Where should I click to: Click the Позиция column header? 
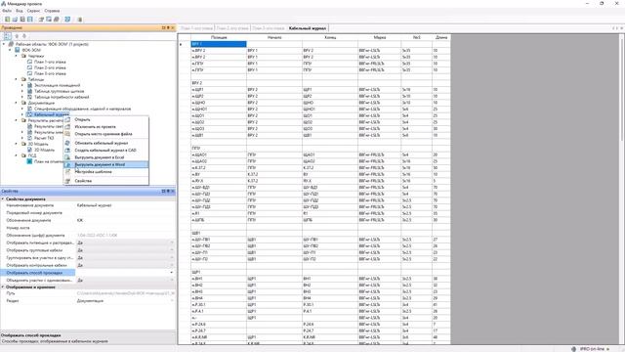tap(219, 37)
